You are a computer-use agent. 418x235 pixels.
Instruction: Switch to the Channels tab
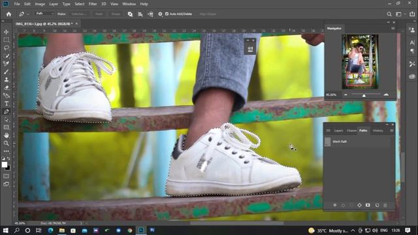pyautogui.click(x=351, y=131)
